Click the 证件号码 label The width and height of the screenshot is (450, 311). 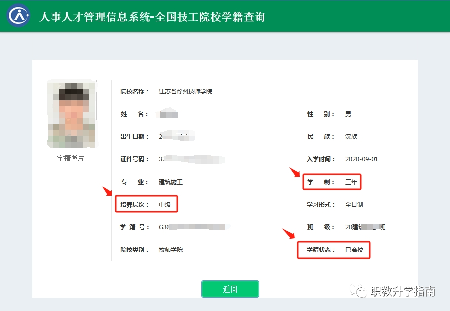click(x=134, y=159)
